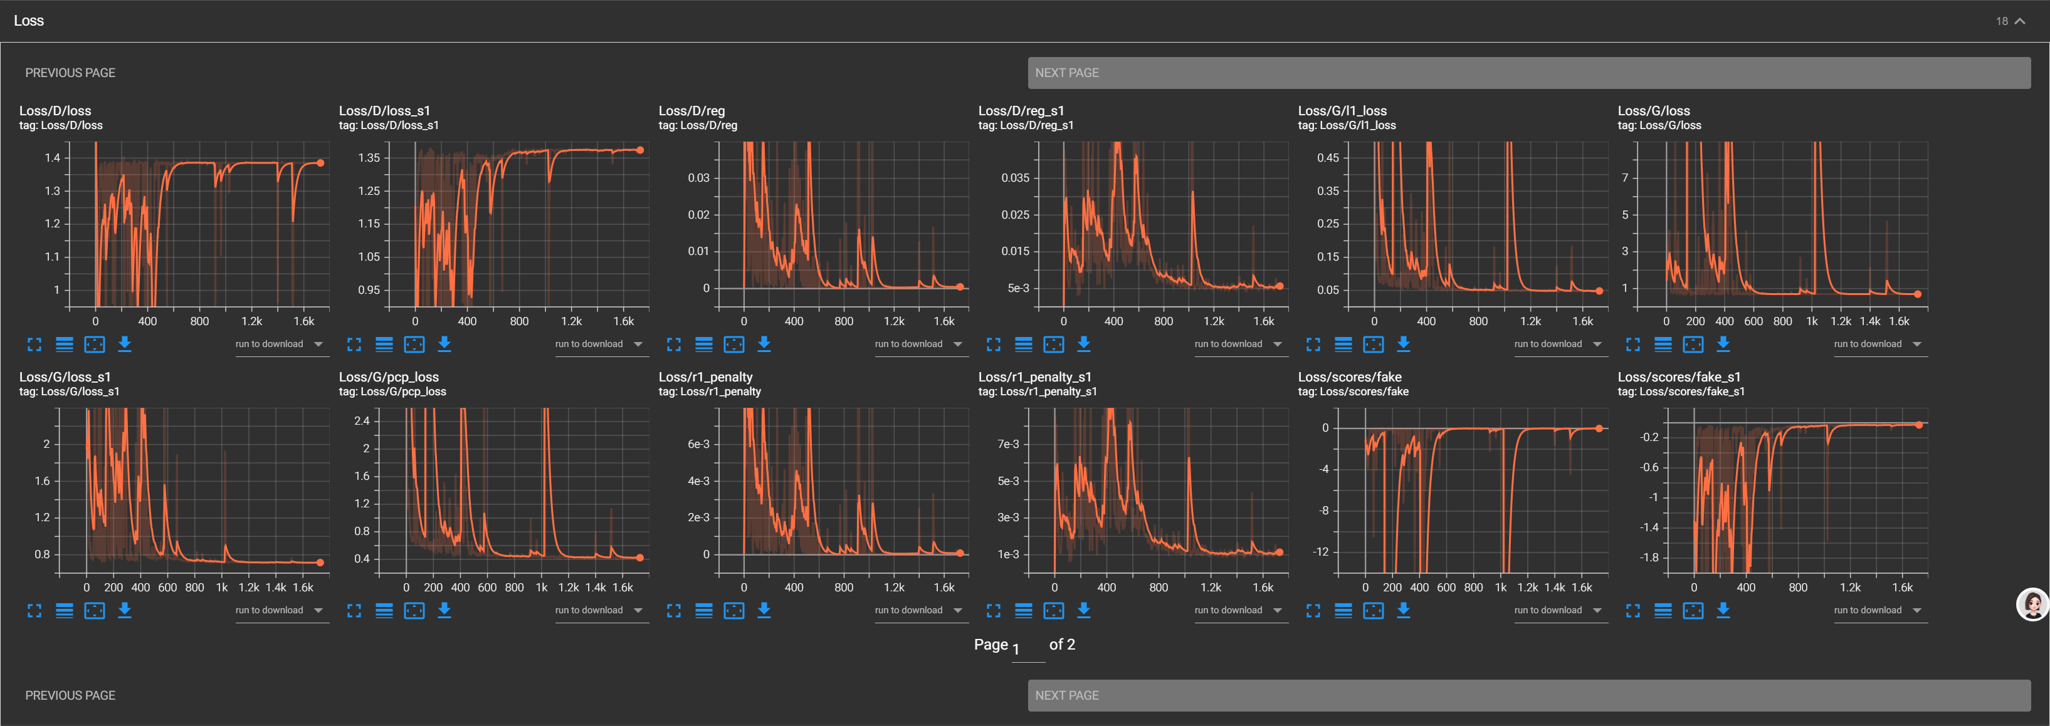Open run to download dropdown under Loss/scores/fake_s1
Image resolution: width=2050 pixels, height=726 pixels.
(1879, 611)
